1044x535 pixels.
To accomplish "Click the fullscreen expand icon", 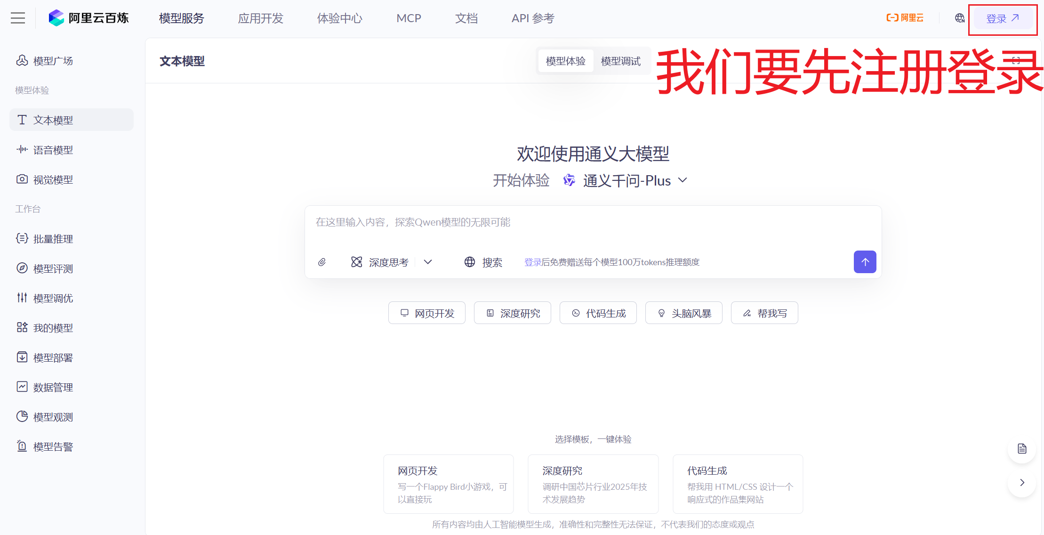I will pyautogui.click(x=1016, y=61).
